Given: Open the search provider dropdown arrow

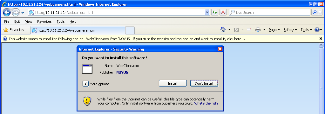Looking at the screenshot, I should (320, 13).
